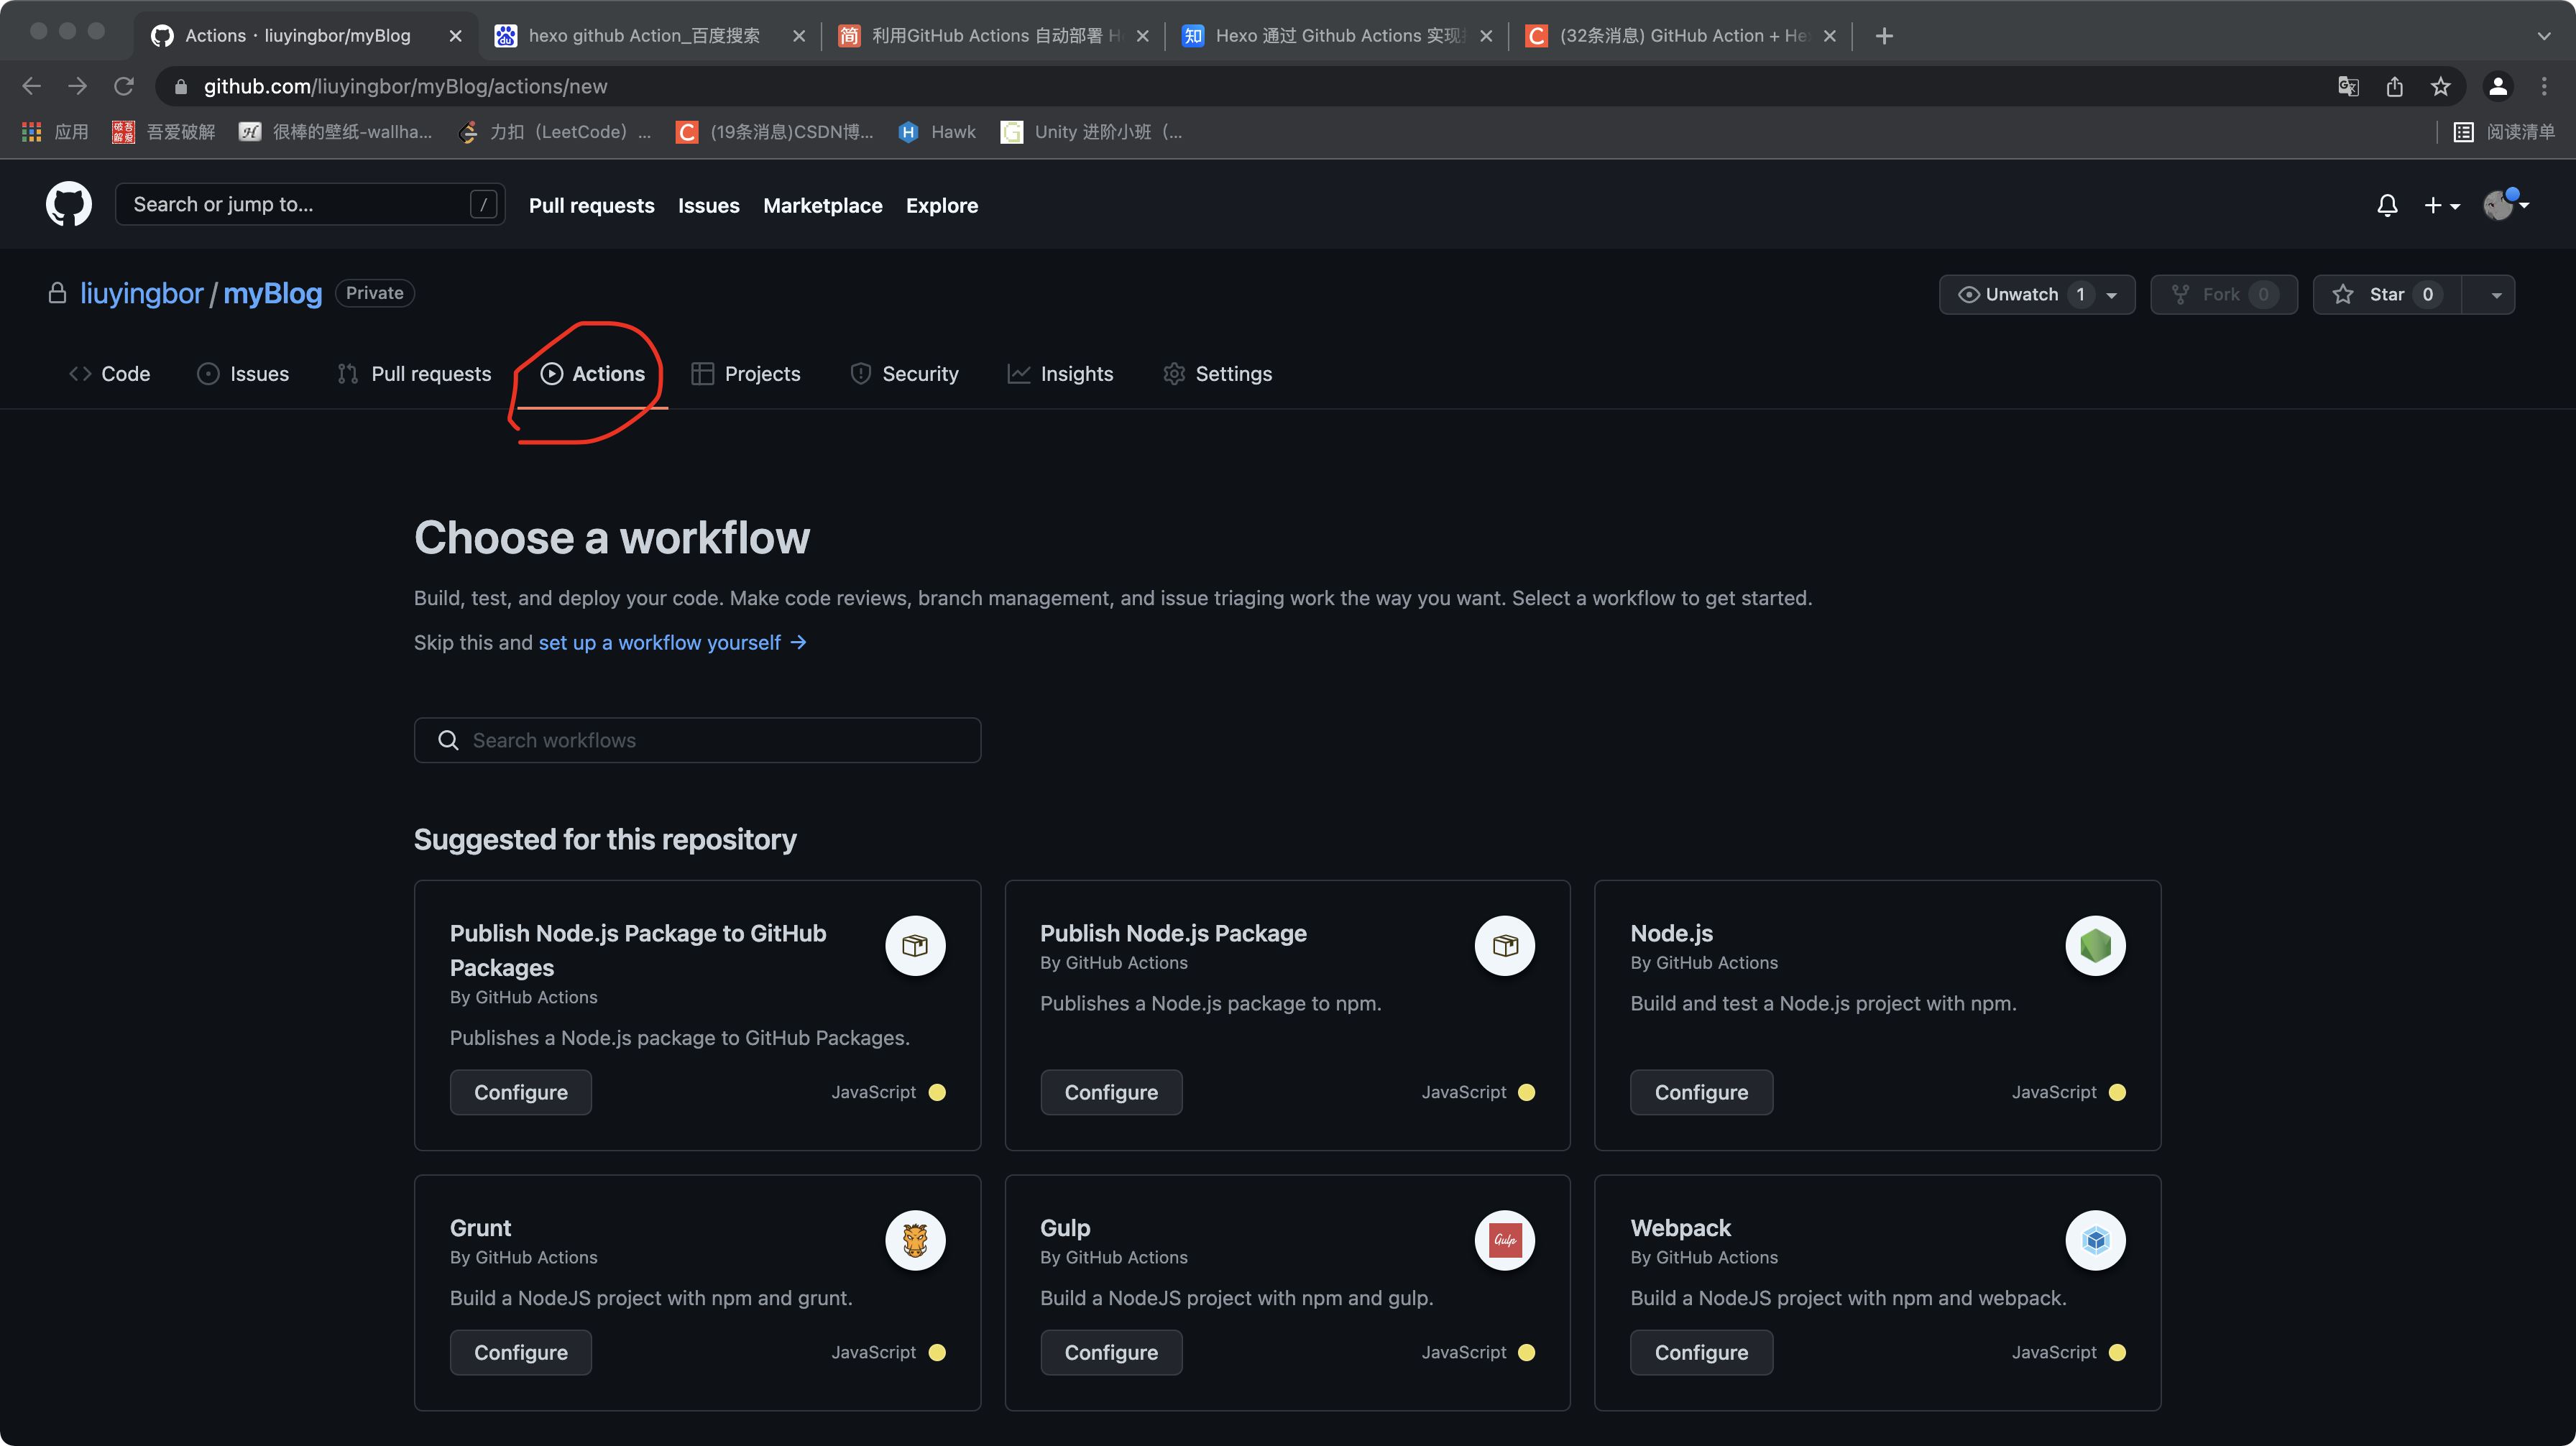Open the myBlog repository link
2576x1446 pixels.
tap(273, 293)
